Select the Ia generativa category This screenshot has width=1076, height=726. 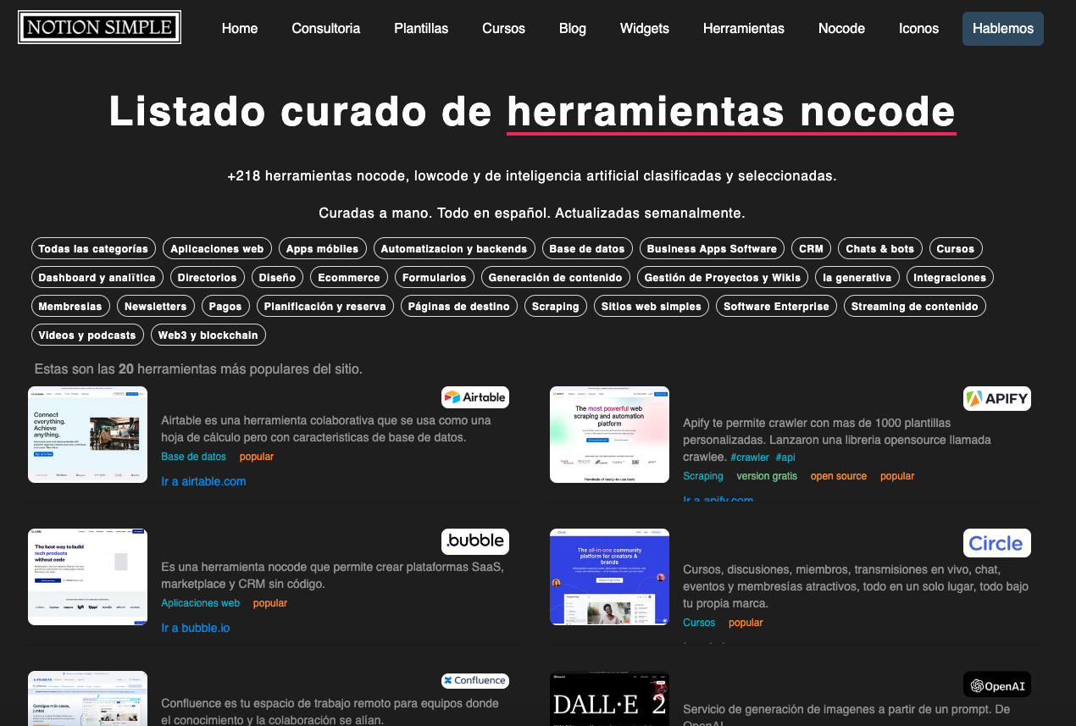coord(857,277)
